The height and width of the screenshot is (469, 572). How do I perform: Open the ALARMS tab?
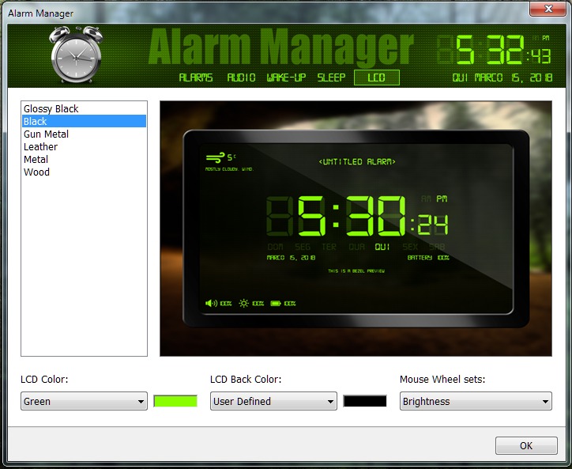click(x=196, y=78)
